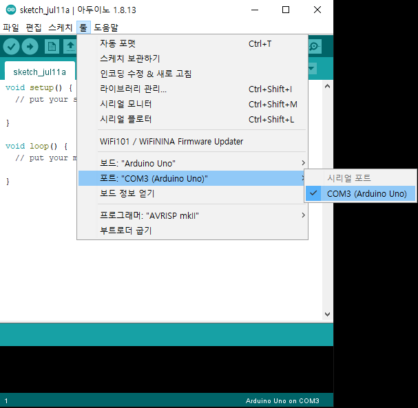Screen dimensions: 418x408
Task: Open 라이브러리 관리... entry
Action: pyautogui.click(x=192, y=89)
